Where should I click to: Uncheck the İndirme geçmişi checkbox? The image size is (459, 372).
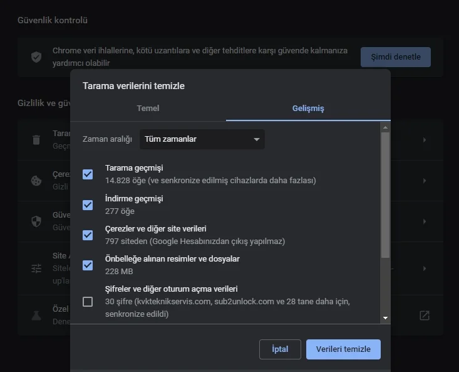click(x=88, y=205)
